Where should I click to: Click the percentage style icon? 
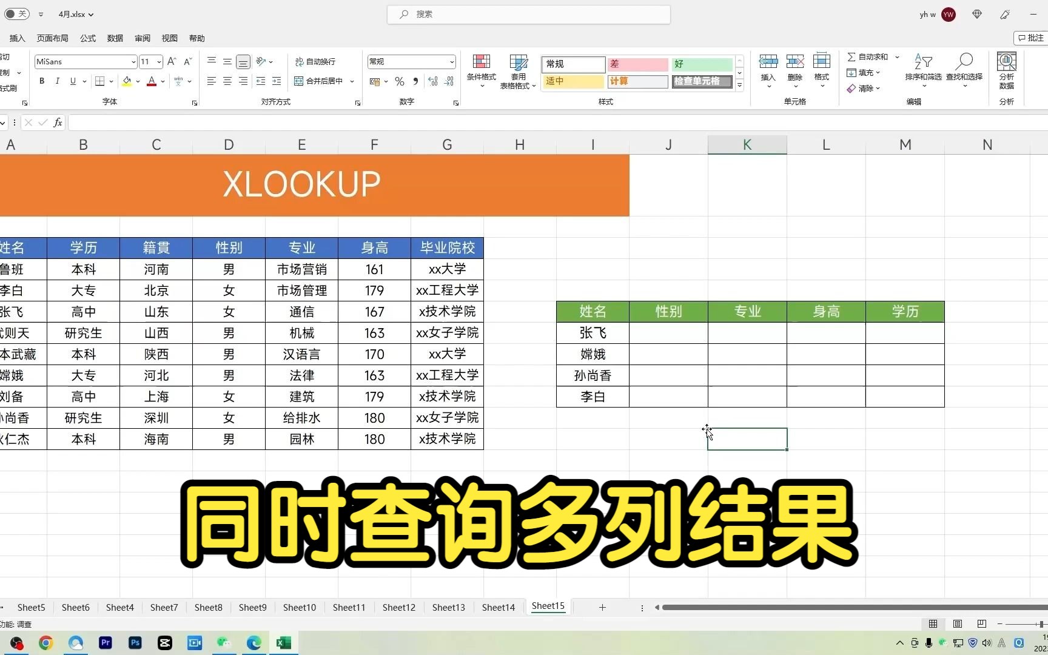click(x=400, y=81)
